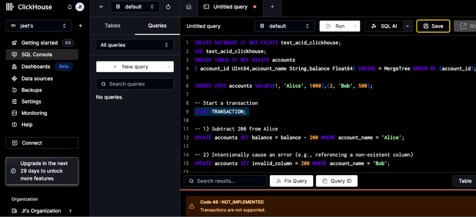Click the Backups icon
The width and height of the screenshot is (476, 217).
(x=14, y=90)
